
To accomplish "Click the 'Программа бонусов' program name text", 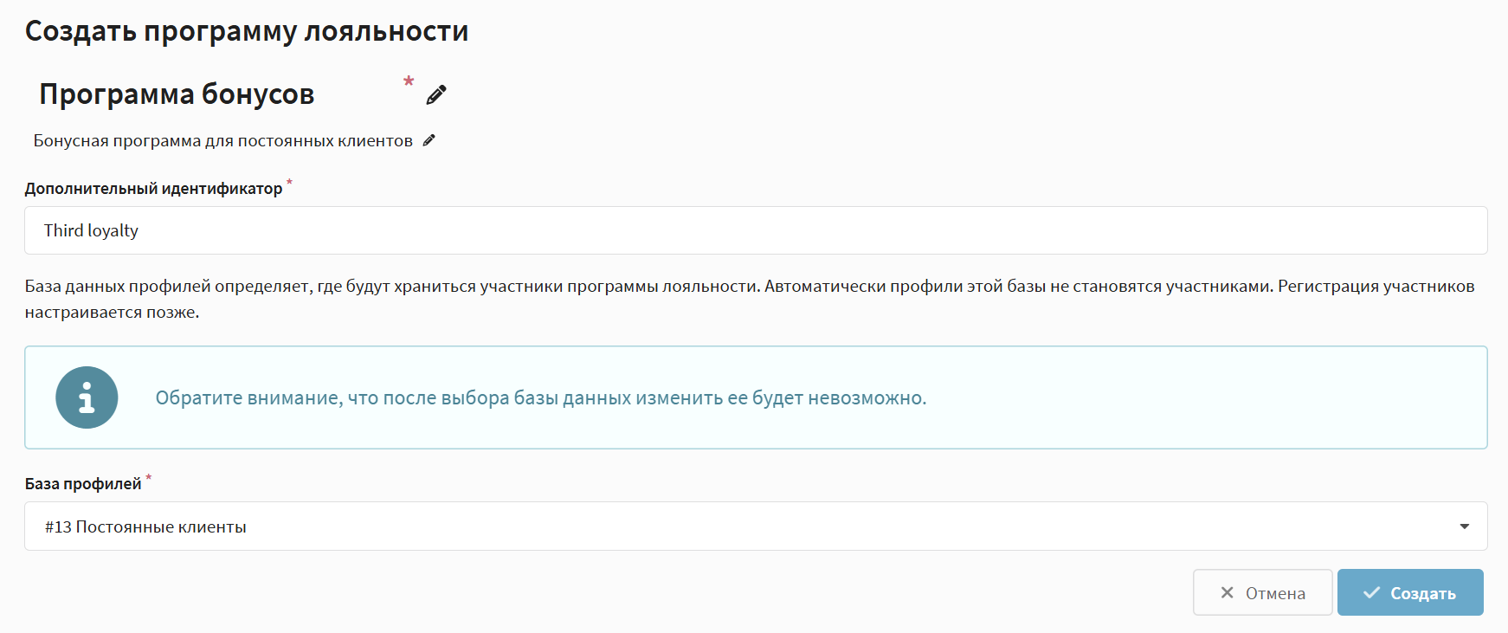I will 177,94.
